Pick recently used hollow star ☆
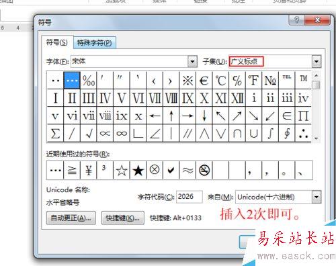The height and width of the screenshot is (266, 336). coord(122,170)
